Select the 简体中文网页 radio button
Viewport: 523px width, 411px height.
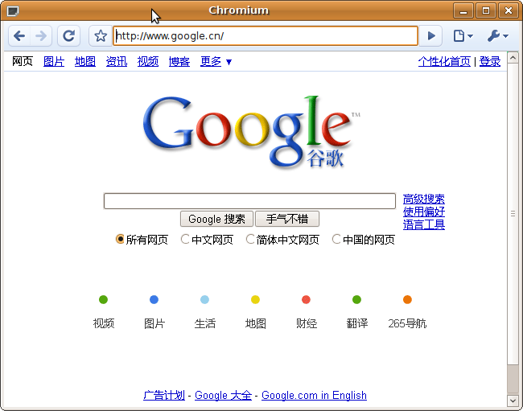click(249, 239)
